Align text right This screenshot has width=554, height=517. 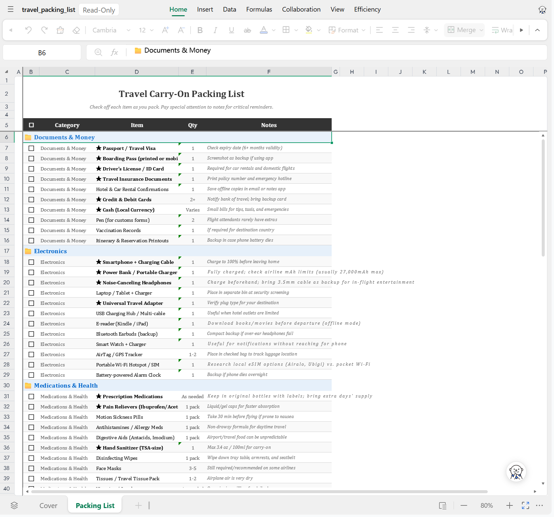(411, 30)
